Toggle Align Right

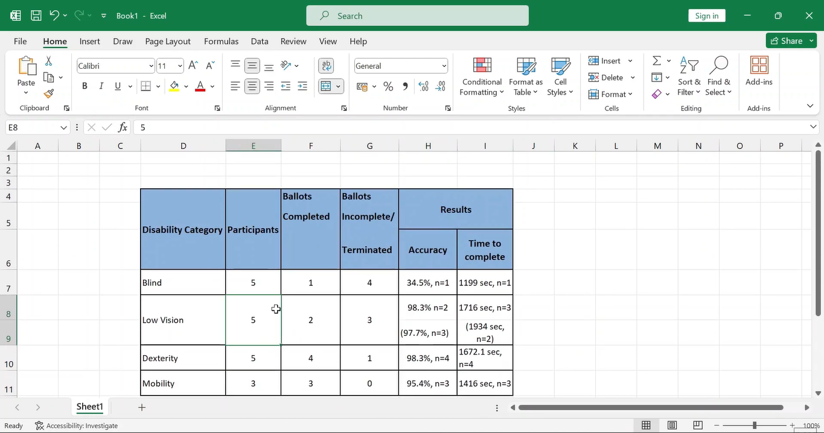(x=269, y=86)
